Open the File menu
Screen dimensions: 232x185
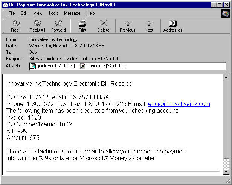pyautogui.click(x=12, y=13)
